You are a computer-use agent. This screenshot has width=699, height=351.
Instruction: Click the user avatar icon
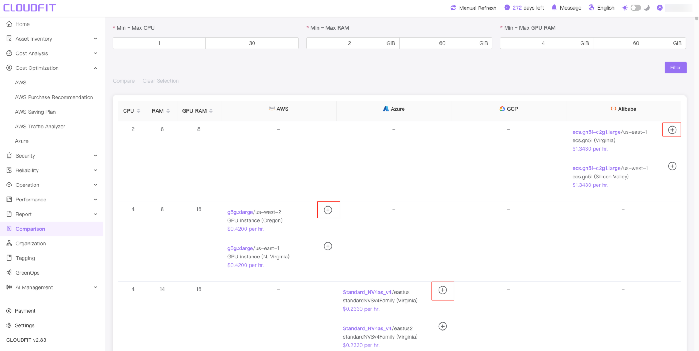coord(660,8)
